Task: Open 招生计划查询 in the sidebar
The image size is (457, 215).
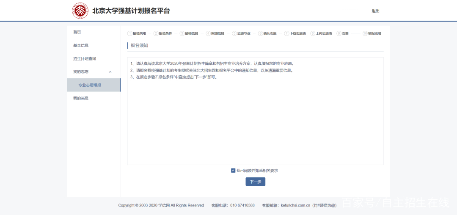Action: point(85,58)
